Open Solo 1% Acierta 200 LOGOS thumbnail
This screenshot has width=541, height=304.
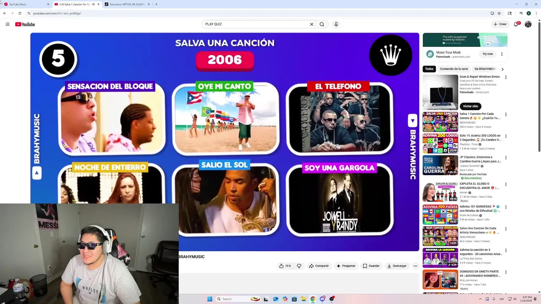click(x=440, y=144)
